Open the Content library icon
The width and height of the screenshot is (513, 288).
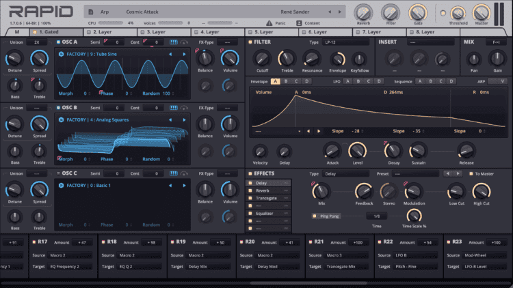coord(299,23)
